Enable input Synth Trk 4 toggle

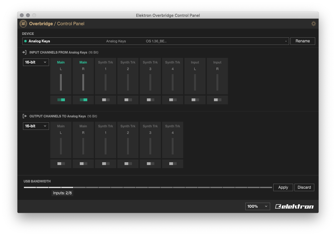pyautogui.click(x=173, y=100)
